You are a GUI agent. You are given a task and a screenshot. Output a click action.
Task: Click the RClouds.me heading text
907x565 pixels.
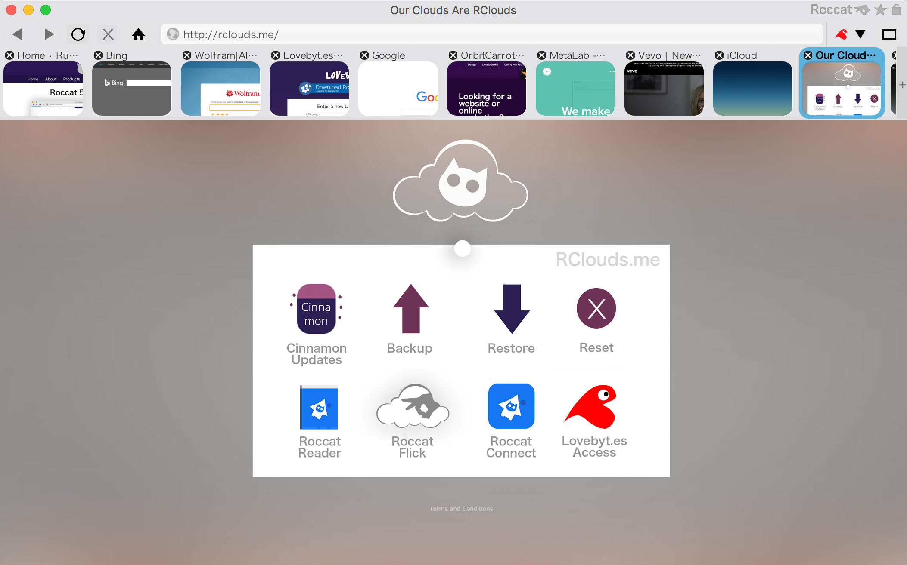608,259
